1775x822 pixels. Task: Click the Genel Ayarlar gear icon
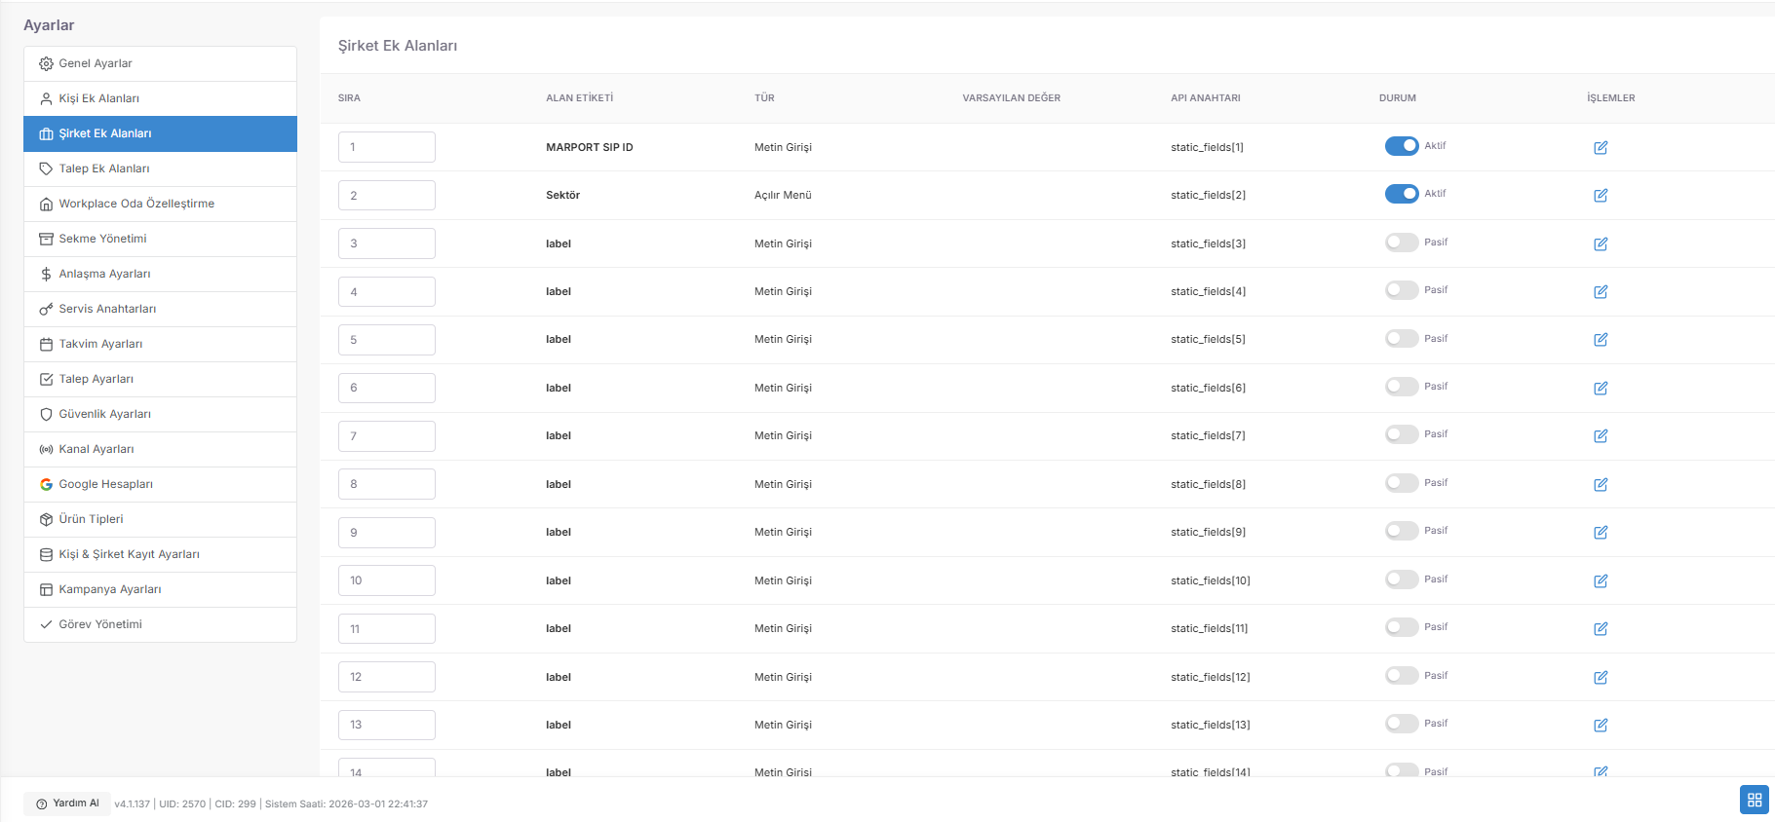(x=46, y=63)
